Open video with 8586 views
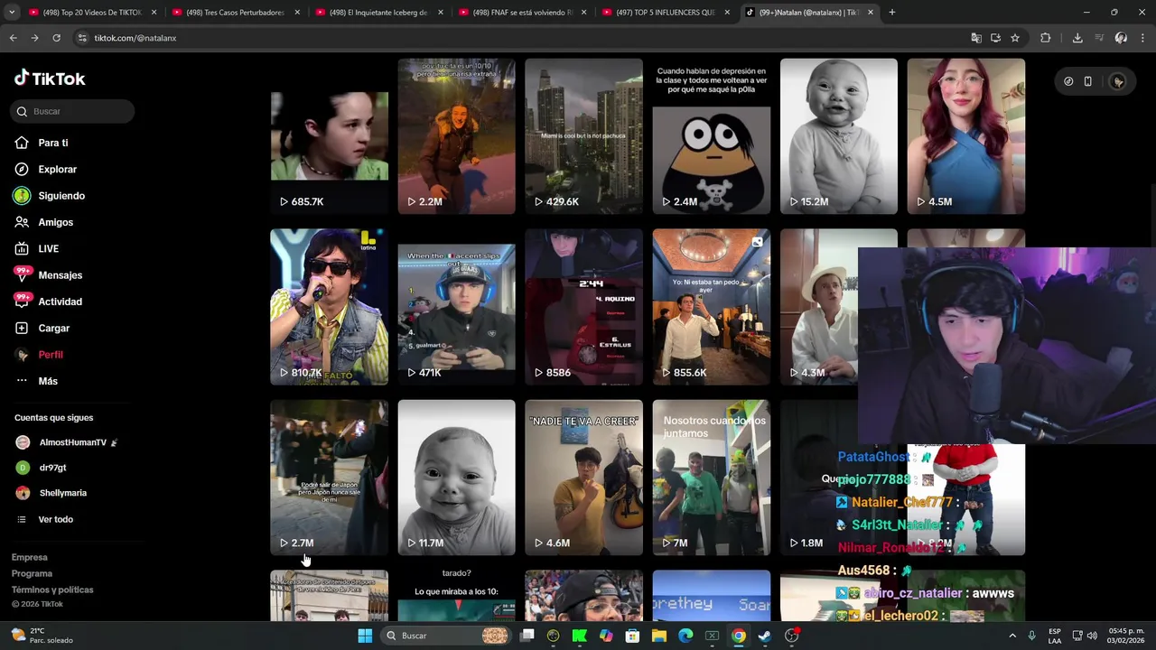The width and height of the screenshot is (1156, 650). [x=584, y=307]
